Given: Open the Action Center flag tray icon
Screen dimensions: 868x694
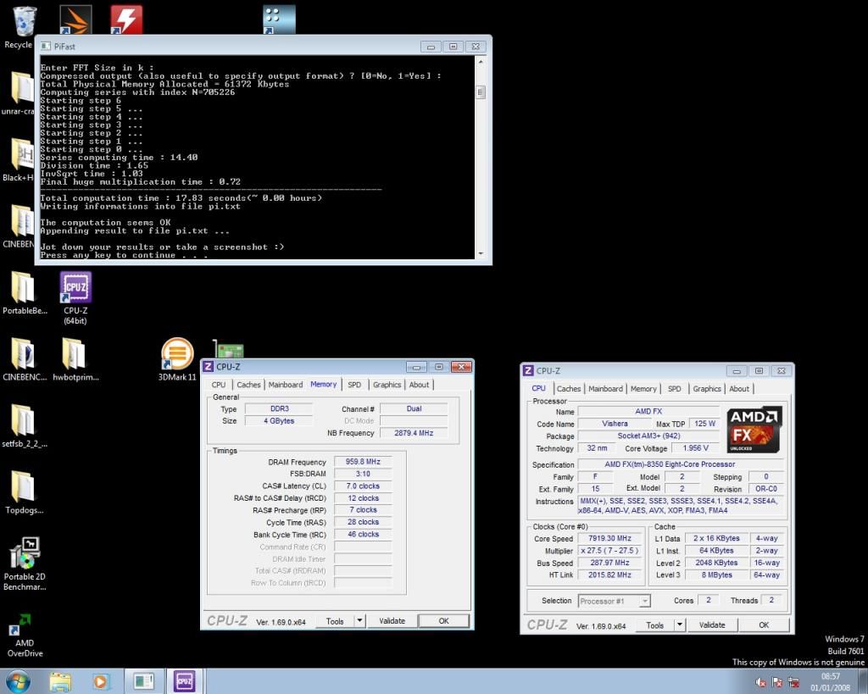Looking at the screenshot, I should (778, 682).
